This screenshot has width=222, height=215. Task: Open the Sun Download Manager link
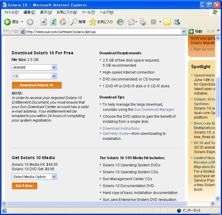coord(154,110)
